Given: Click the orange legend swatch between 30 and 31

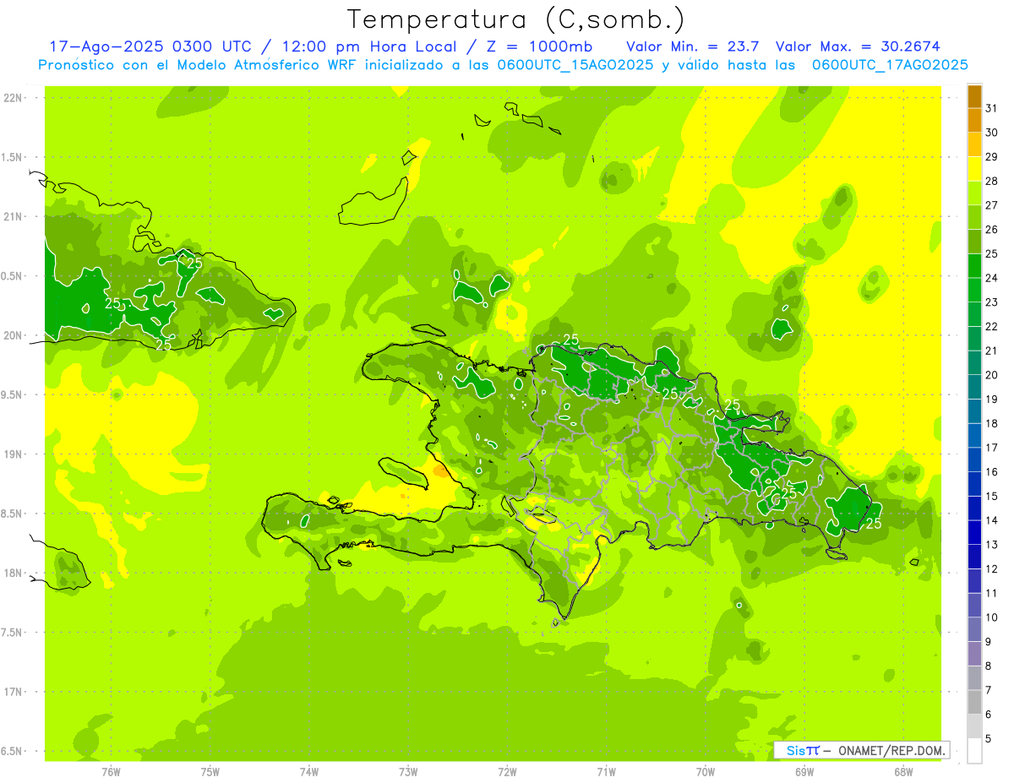Looking at the screenshot, I should (974, 120).
